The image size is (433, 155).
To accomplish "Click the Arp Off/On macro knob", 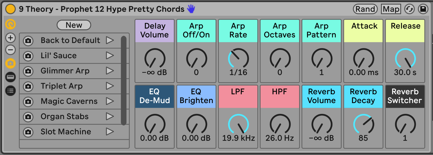I will point(196,58).
